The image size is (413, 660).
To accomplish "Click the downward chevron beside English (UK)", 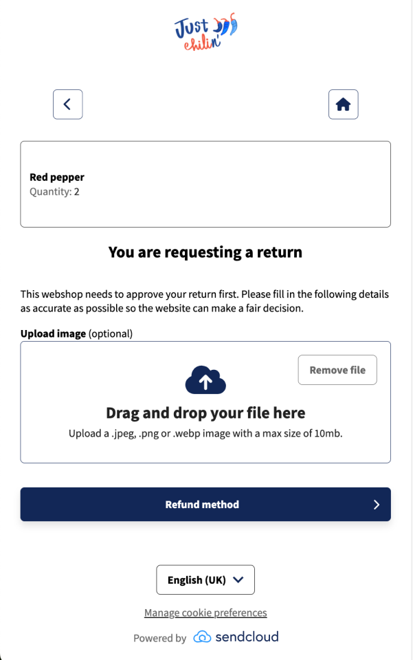I will (239, 580).
